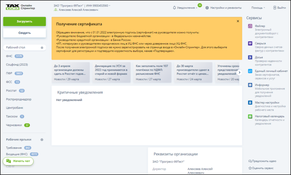Select ФНС in the left sidebar
Screen dimensions: 291x175
coord(9,56)
